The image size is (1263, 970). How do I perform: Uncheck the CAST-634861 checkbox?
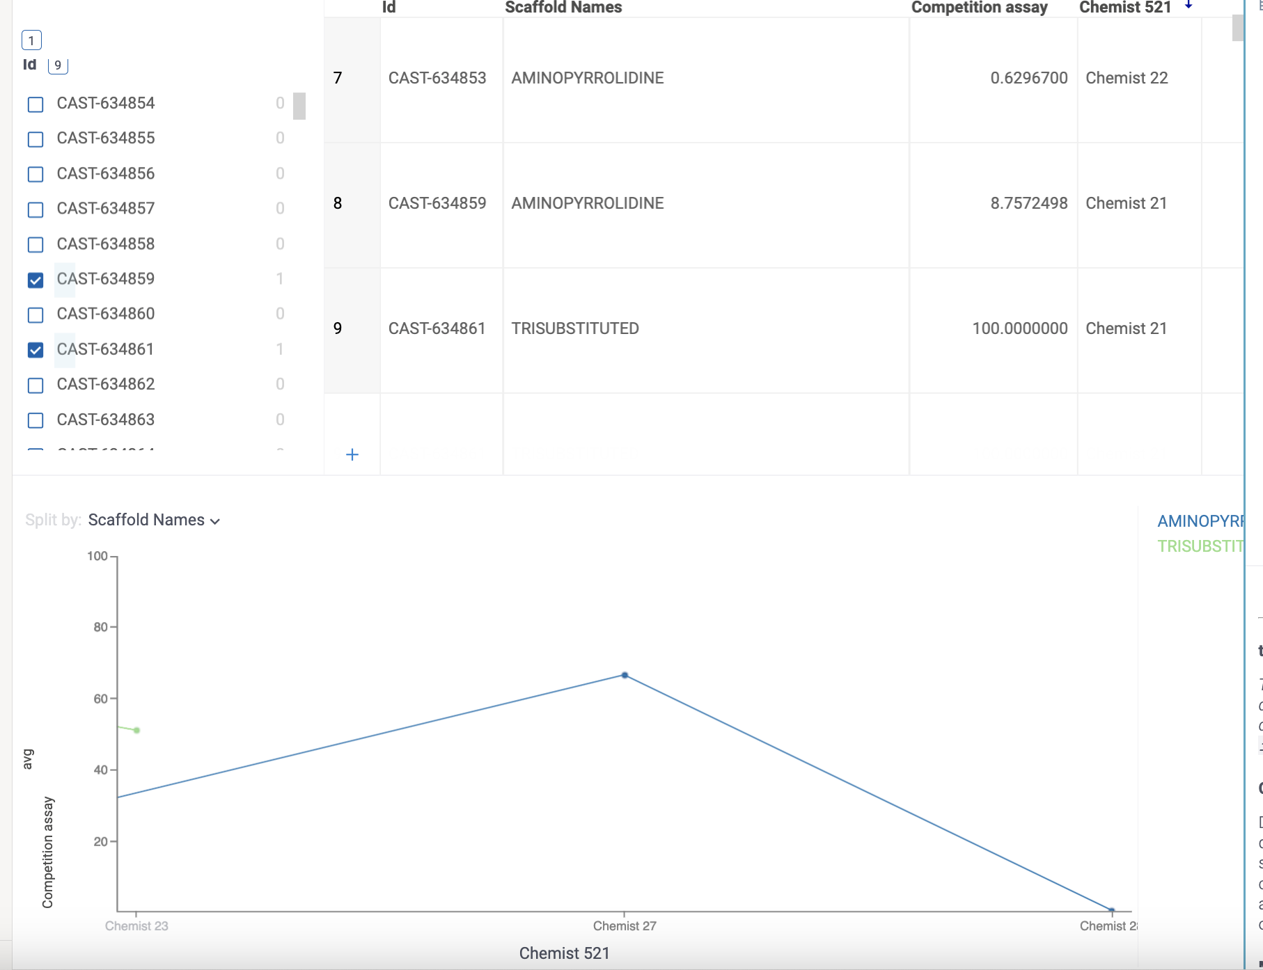click(35, 351)
